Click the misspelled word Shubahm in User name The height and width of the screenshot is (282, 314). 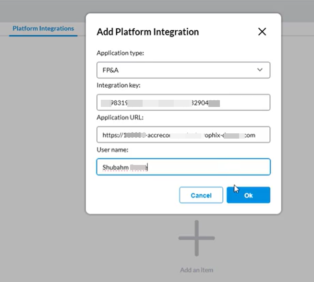coord(116,167)
